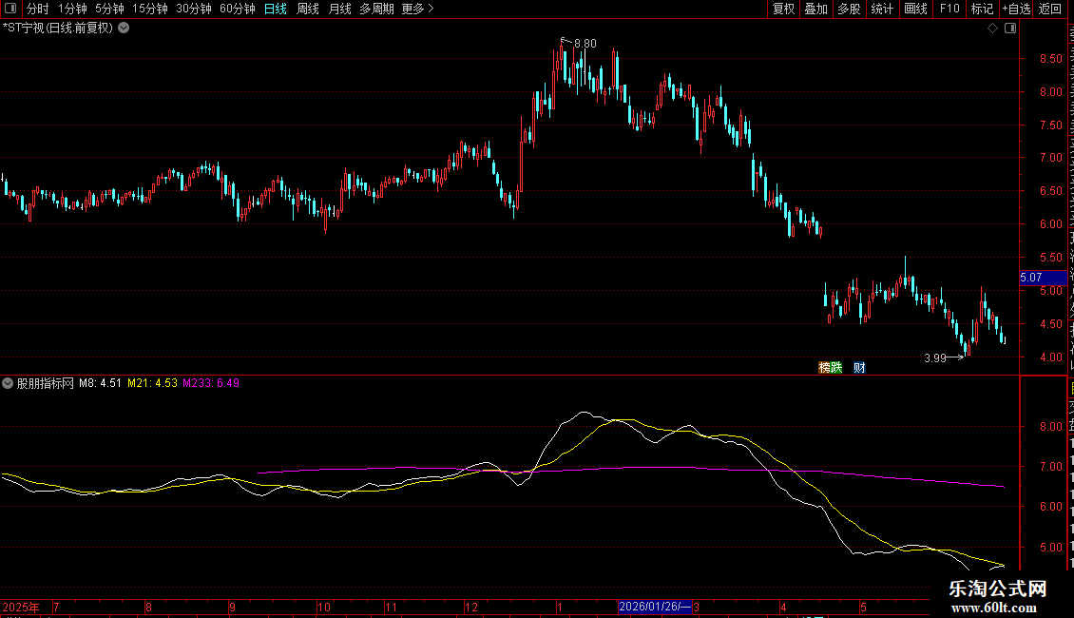Switch to 月线 monthly chart
Viewport: 1074px width, 618px height.
(x=339, y=9)
